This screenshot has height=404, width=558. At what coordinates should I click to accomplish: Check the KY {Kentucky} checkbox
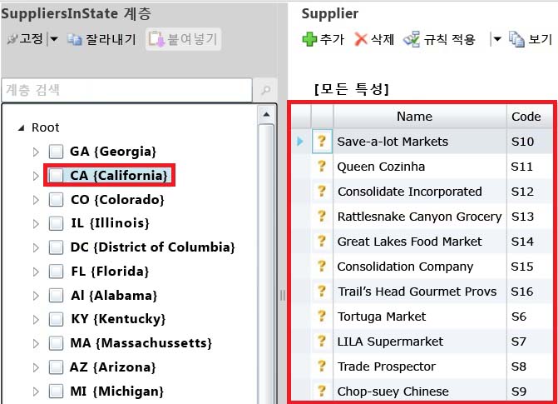(56, 319)
